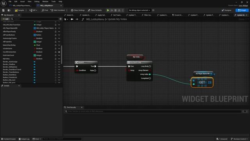Close the Details panel tab

pyautogui.click(x=19, y=86)
